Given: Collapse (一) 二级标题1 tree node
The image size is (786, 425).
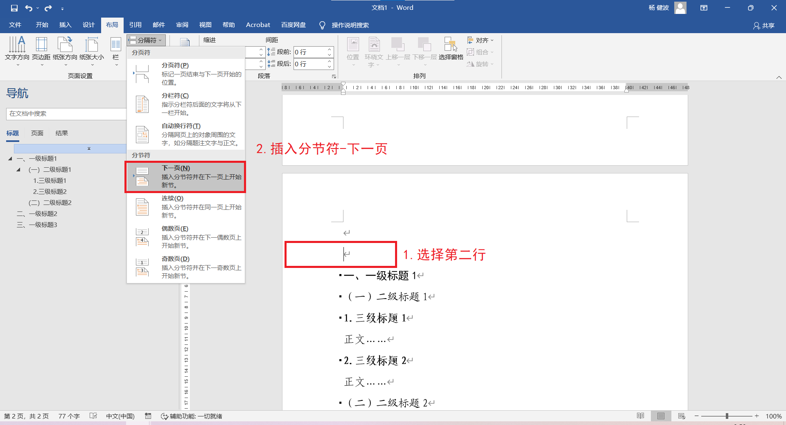Looking at the screenshot, I should tap(18, 169).
